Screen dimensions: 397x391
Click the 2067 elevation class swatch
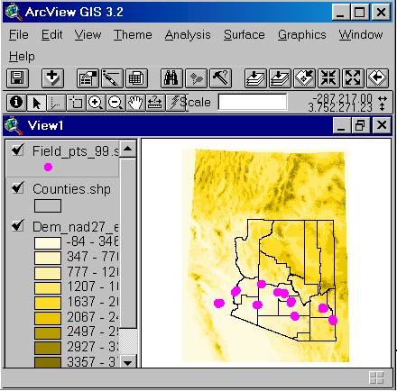(48, 318)
